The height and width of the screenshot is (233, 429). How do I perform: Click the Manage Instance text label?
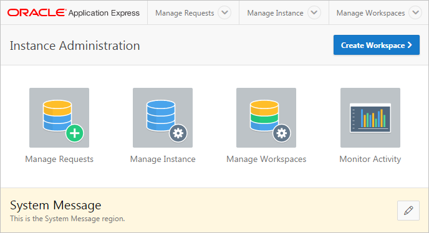pos(163,159)
